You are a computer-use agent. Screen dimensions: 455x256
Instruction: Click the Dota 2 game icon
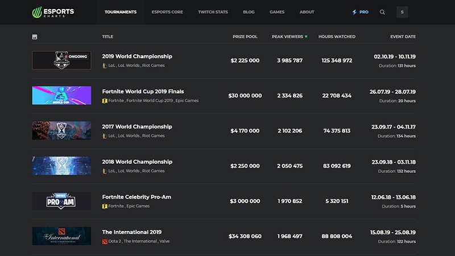pos(105,241)
